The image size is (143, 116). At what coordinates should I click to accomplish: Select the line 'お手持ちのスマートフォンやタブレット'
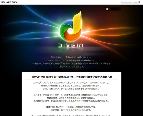(x=71, y=63)
